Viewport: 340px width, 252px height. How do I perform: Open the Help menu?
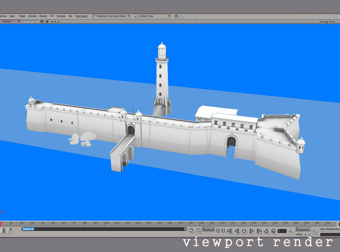click(x=12, y=16)
